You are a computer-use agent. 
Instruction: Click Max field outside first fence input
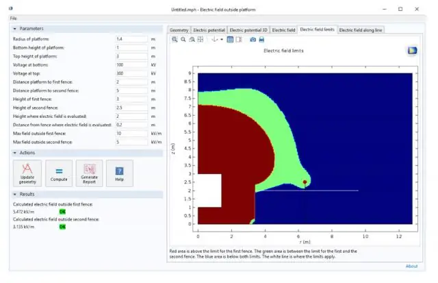coord(131,134)
